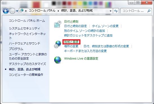Click 別のタイム ゾーンの時計の追加 link
The width and height of the screenshot is (154, 104).
84,31
